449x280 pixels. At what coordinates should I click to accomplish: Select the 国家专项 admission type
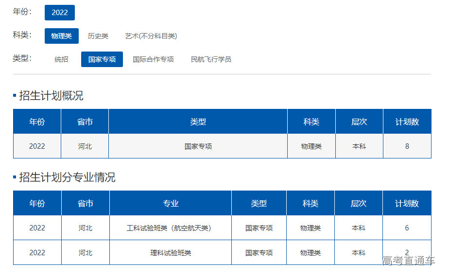tap(102, 59)
